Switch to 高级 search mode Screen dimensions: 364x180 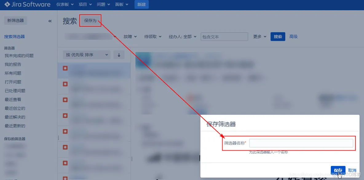(293, 36)
